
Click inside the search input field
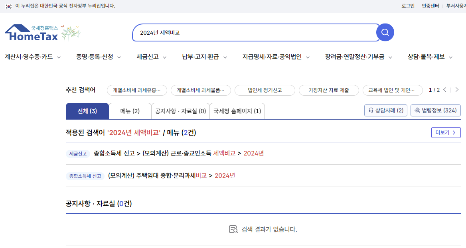coord(255,32)
